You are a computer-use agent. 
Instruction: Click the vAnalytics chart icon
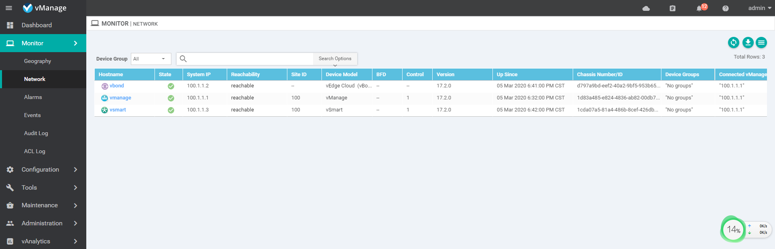click(x=10, y=241)
